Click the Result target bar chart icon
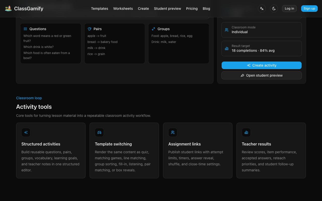This screenshot has height=201, width=322. click(x=227, y=48)
